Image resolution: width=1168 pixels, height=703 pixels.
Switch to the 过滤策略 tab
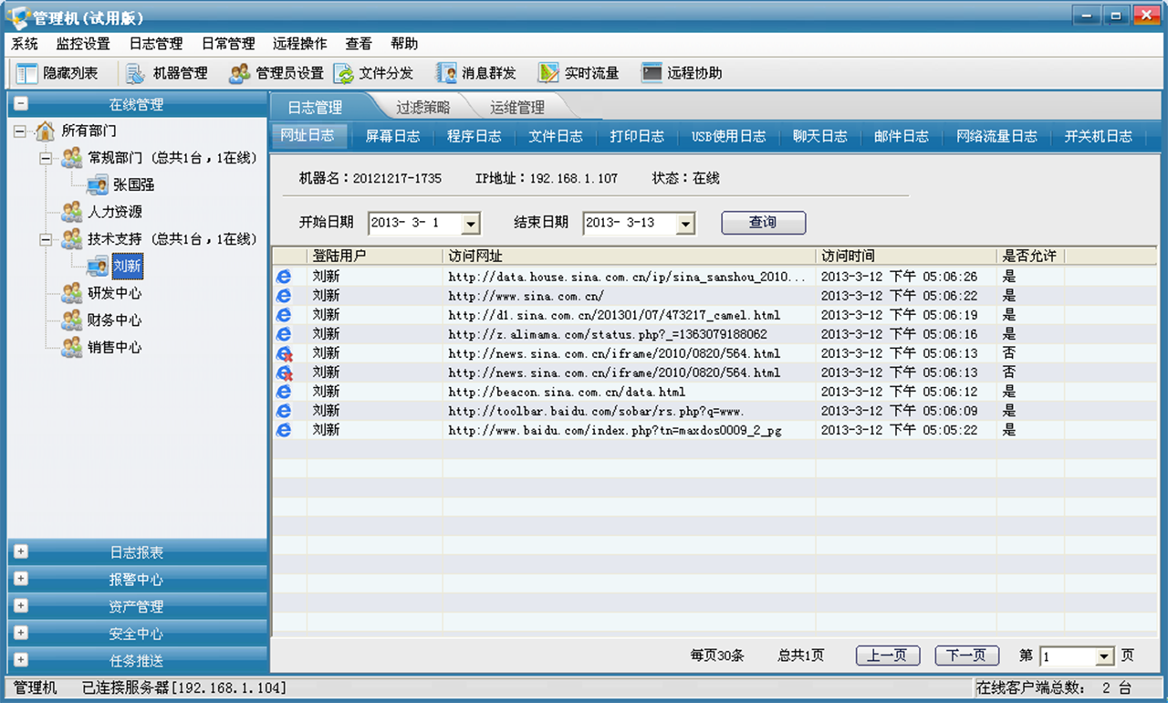(423, 107)
